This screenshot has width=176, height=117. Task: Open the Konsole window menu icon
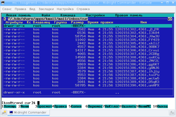click(3, 2)
